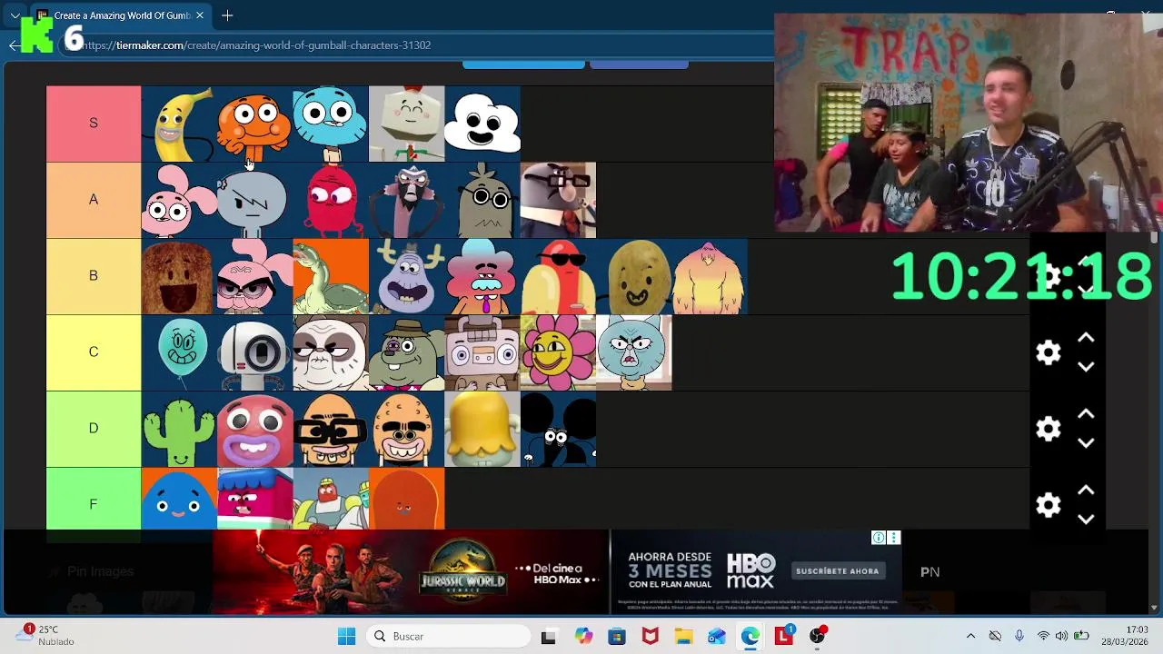Move tier D row up with arrow

(x=1086, y=414)
